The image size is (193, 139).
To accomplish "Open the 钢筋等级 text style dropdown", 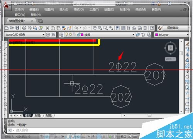I will pos(176,28).
